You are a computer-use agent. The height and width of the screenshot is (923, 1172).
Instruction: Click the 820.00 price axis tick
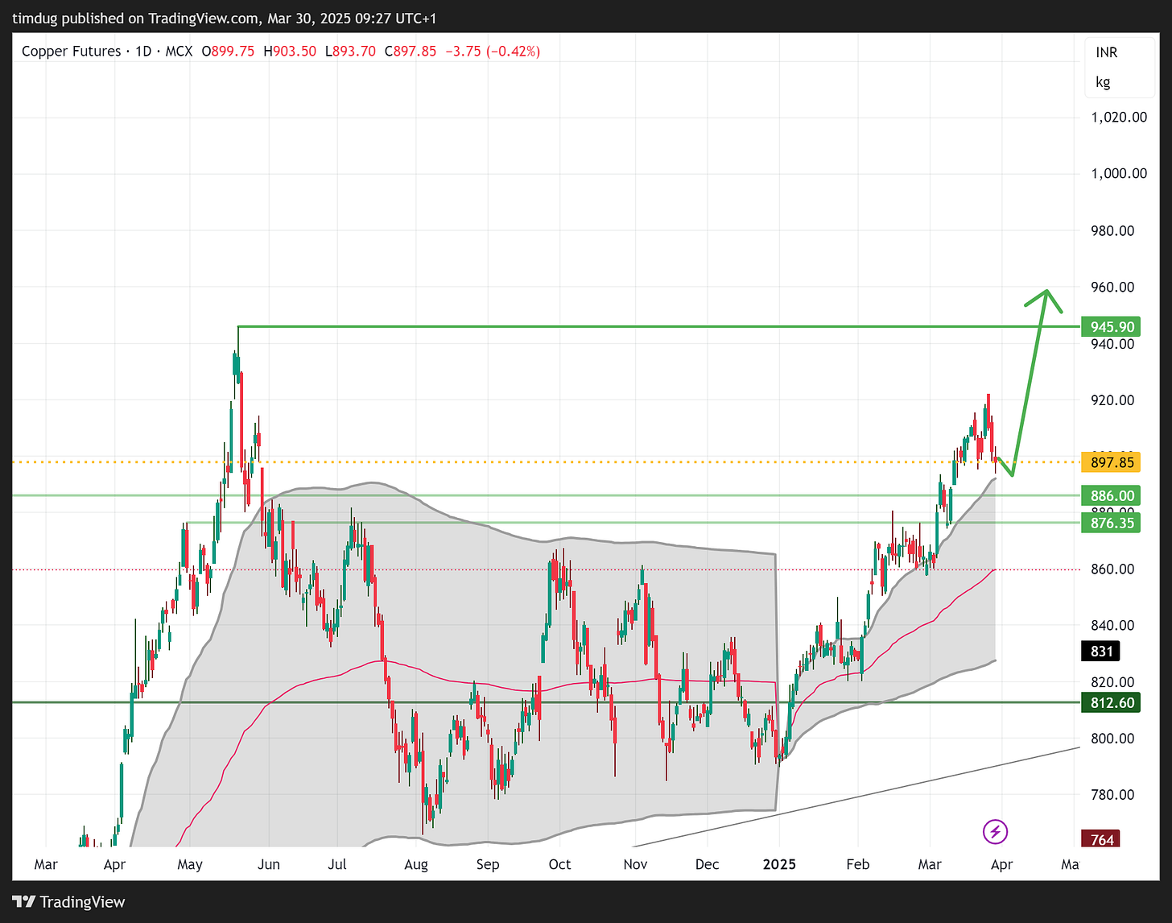click(1112, 682)
